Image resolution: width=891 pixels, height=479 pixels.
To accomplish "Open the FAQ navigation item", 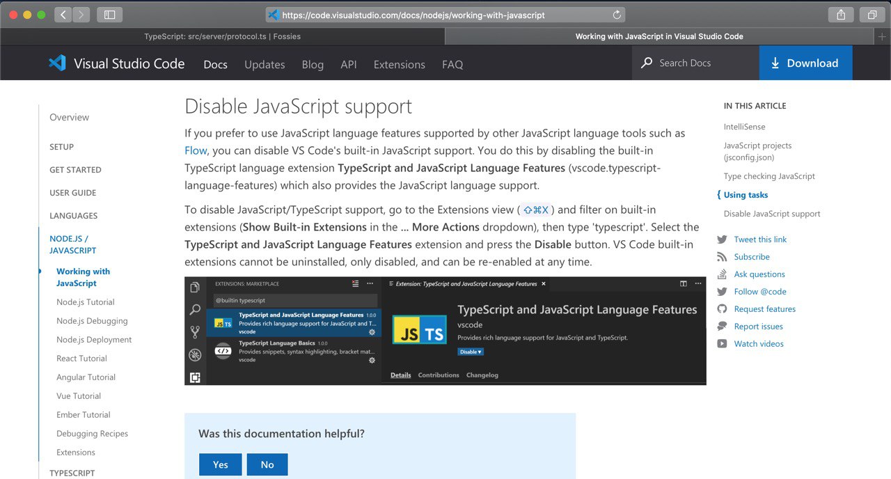I will [452, 64].
